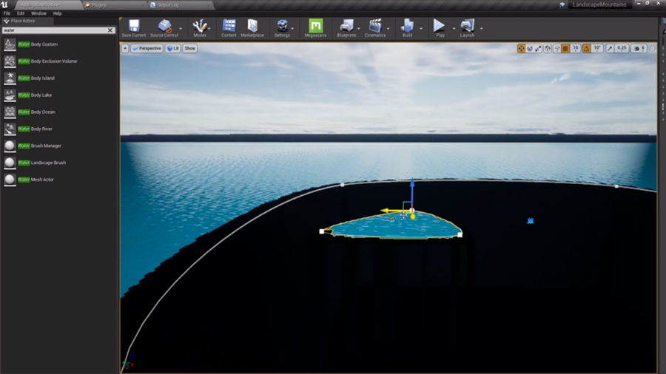Select Water Body Ocean in the actor list

click(37, 112)
